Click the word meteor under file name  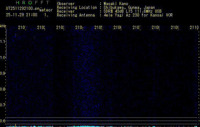46,10
